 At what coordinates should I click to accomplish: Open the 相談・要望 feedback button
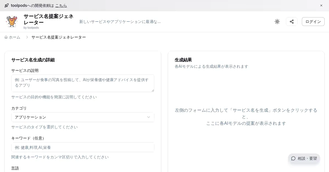[304, 158]
